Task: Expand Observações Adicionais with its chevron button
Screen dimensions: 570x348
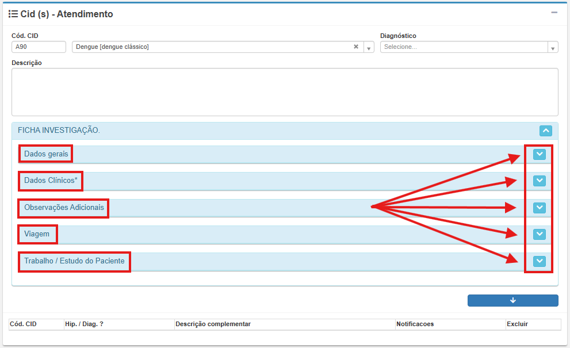Action: point(539,208)
